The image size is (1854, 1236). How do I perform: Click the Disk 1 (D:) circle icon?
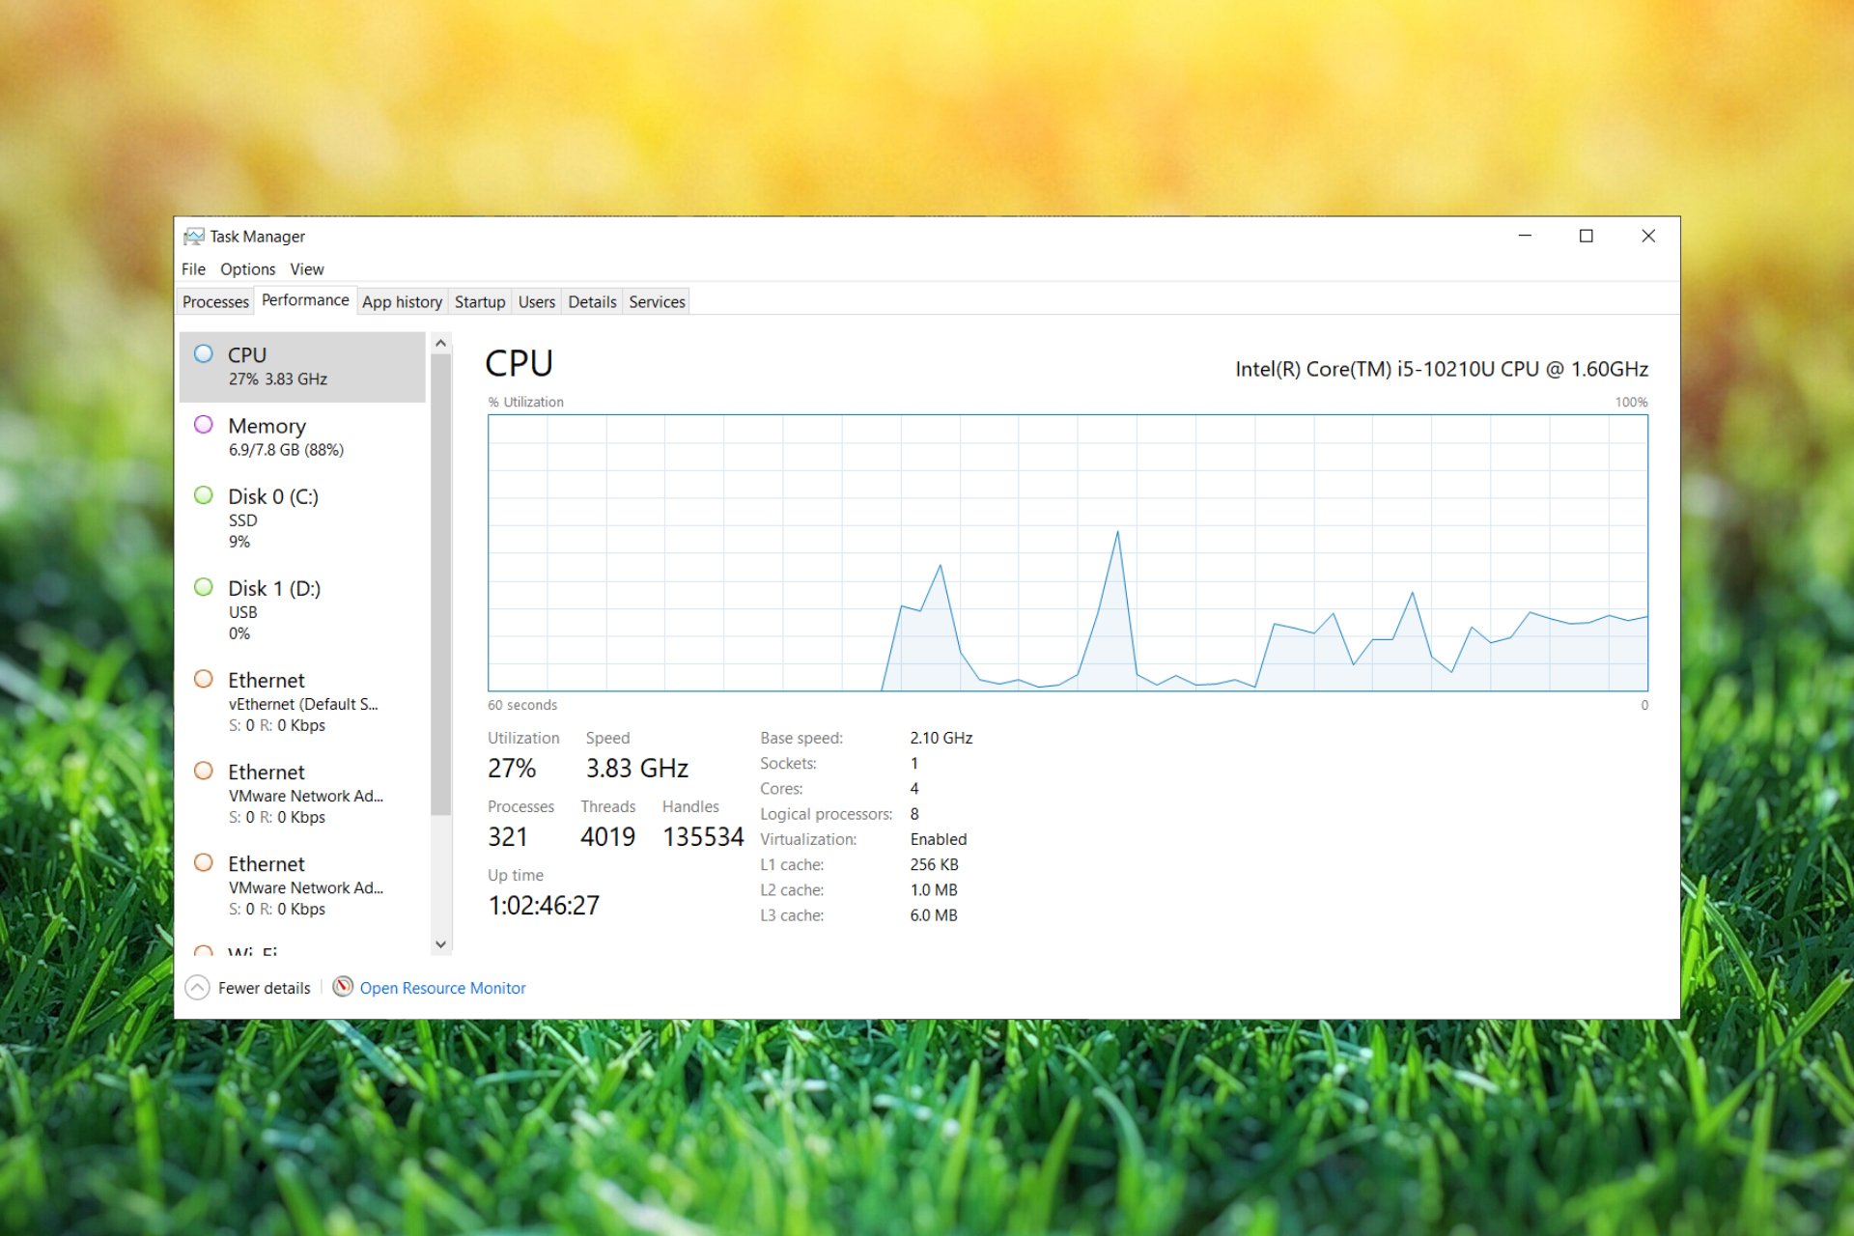pyautogui.click(x=204, y=587)
